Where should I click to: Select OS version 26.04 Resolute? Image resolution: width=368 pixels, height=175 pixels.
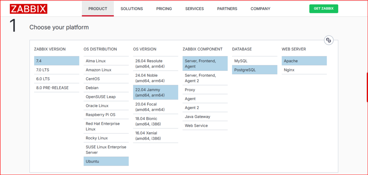[156, 63]
